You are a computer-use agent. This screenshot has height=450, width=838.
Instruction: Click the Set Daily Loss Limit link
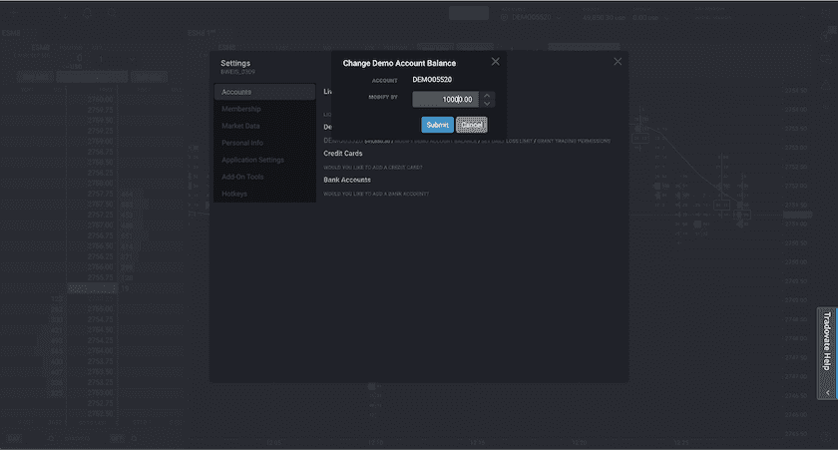coord(506,141)
